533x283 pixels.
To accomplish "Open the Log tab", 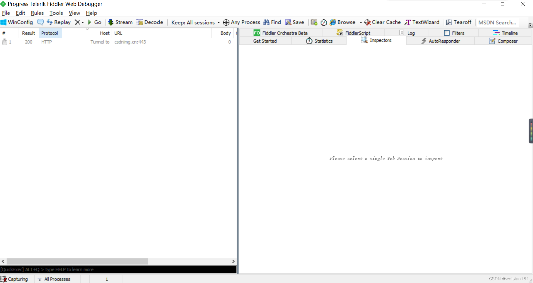I will [x=407, y=33].
